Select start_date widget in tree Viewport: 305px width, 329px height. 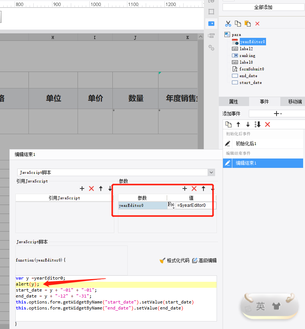coord(250,83)
